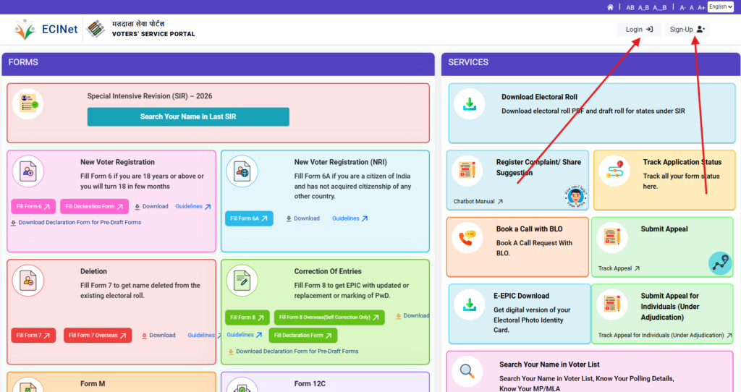
Task: Click the Submit Appeal heading
Action: (x=664, y=229)
